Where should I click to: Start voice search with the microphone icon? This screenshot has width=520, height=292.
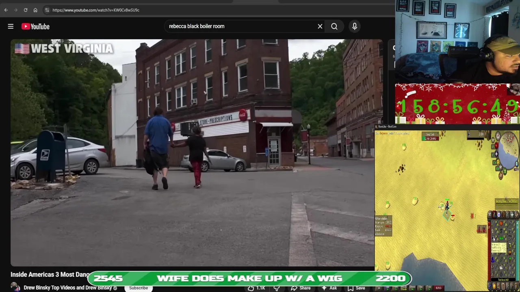click(355, 26)
